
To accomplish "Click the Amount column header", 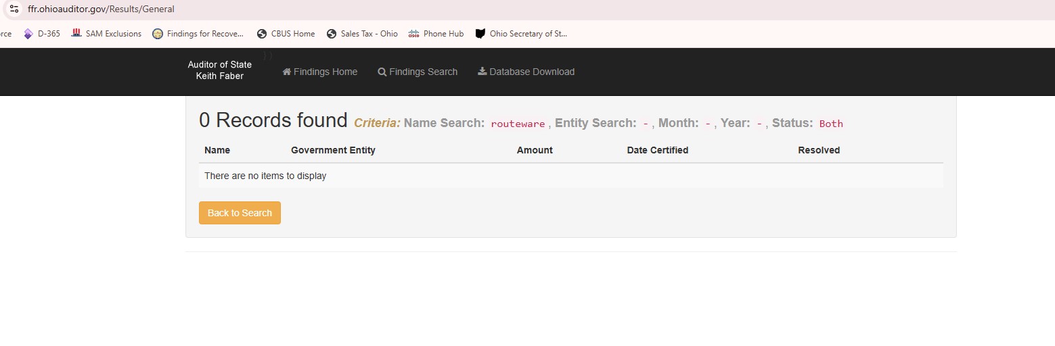I will pos(535,150).
